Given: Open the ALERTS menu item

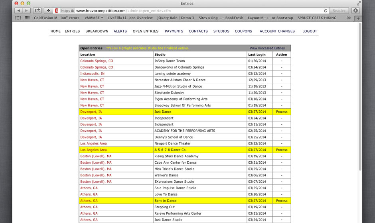Looking at the screenshot, I should click(120, 31).
